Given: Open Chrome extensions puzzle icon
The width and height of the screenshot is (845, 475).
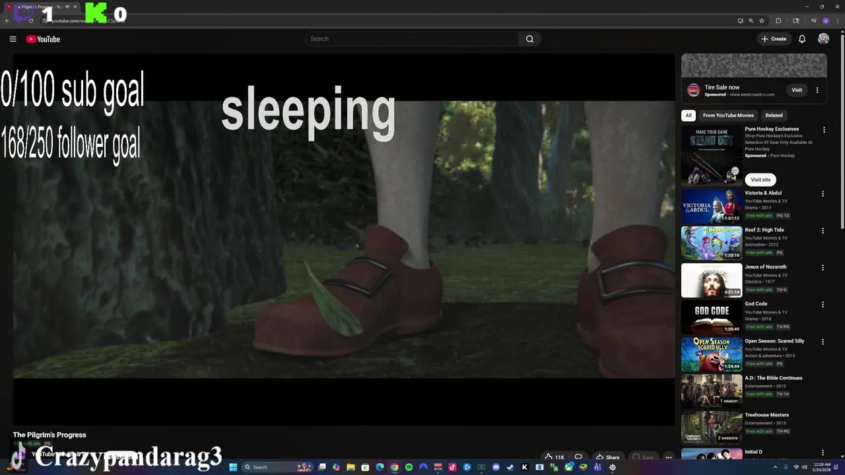Looking at the screenshot, I should (x=778, y=20).
